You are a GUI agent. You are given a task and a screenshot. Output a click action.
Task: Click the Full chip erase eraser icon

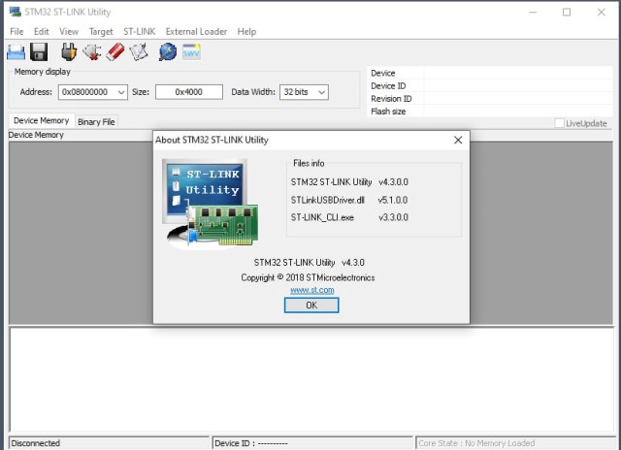coord(115,52)
